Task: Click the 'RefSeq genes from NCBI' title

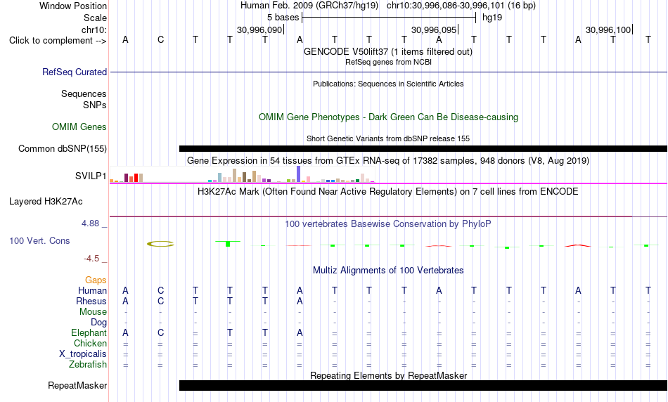Action: point(389,62)
